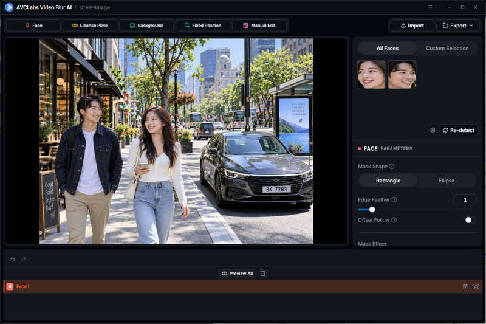Click the AVCLabs app logo icon
This screenshot has width=486, height=324.
(9, 7)
